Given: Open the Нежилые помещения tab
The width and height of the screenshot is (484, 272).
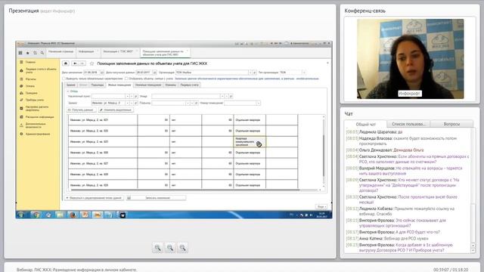Looking at the screenshot, I should click(148, 85).
